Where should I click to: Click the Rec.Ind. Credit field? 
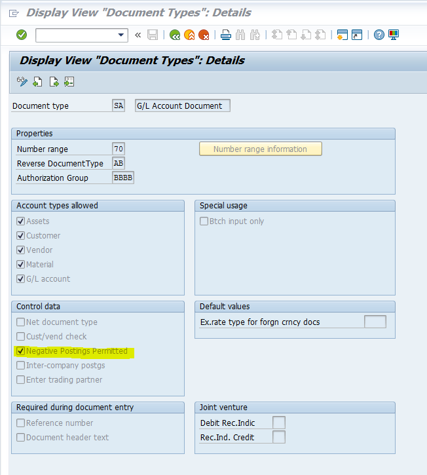click(x=279, y=437)
